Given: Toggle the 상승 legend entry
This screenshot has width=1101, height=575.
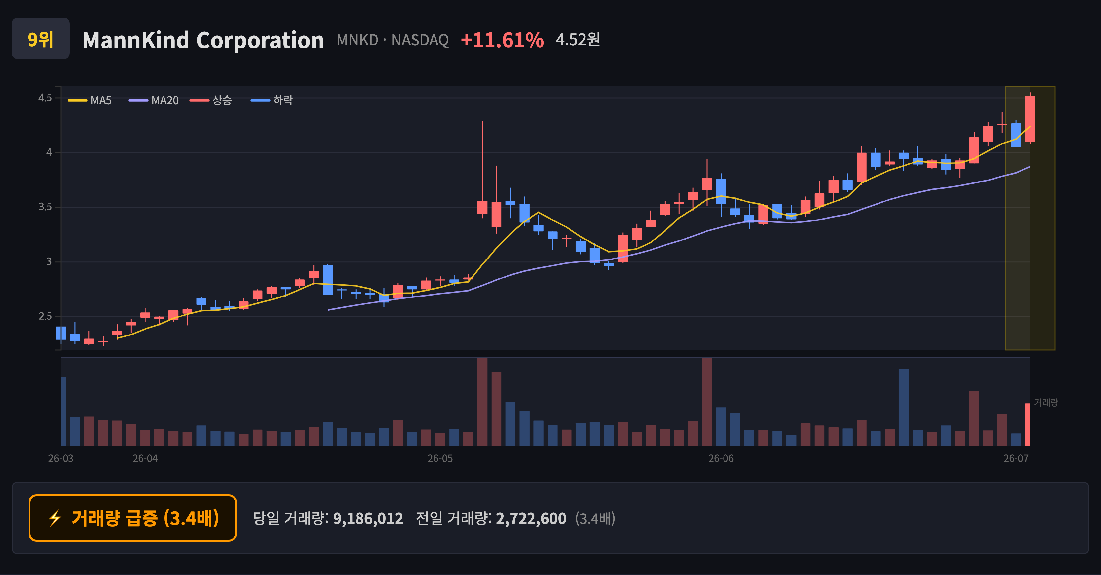Looking at the screenshot, I should [211, 100].
